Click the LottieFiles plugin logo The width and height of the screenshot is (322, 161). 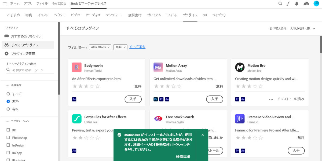pyautogui.click(x=77, y=119)
